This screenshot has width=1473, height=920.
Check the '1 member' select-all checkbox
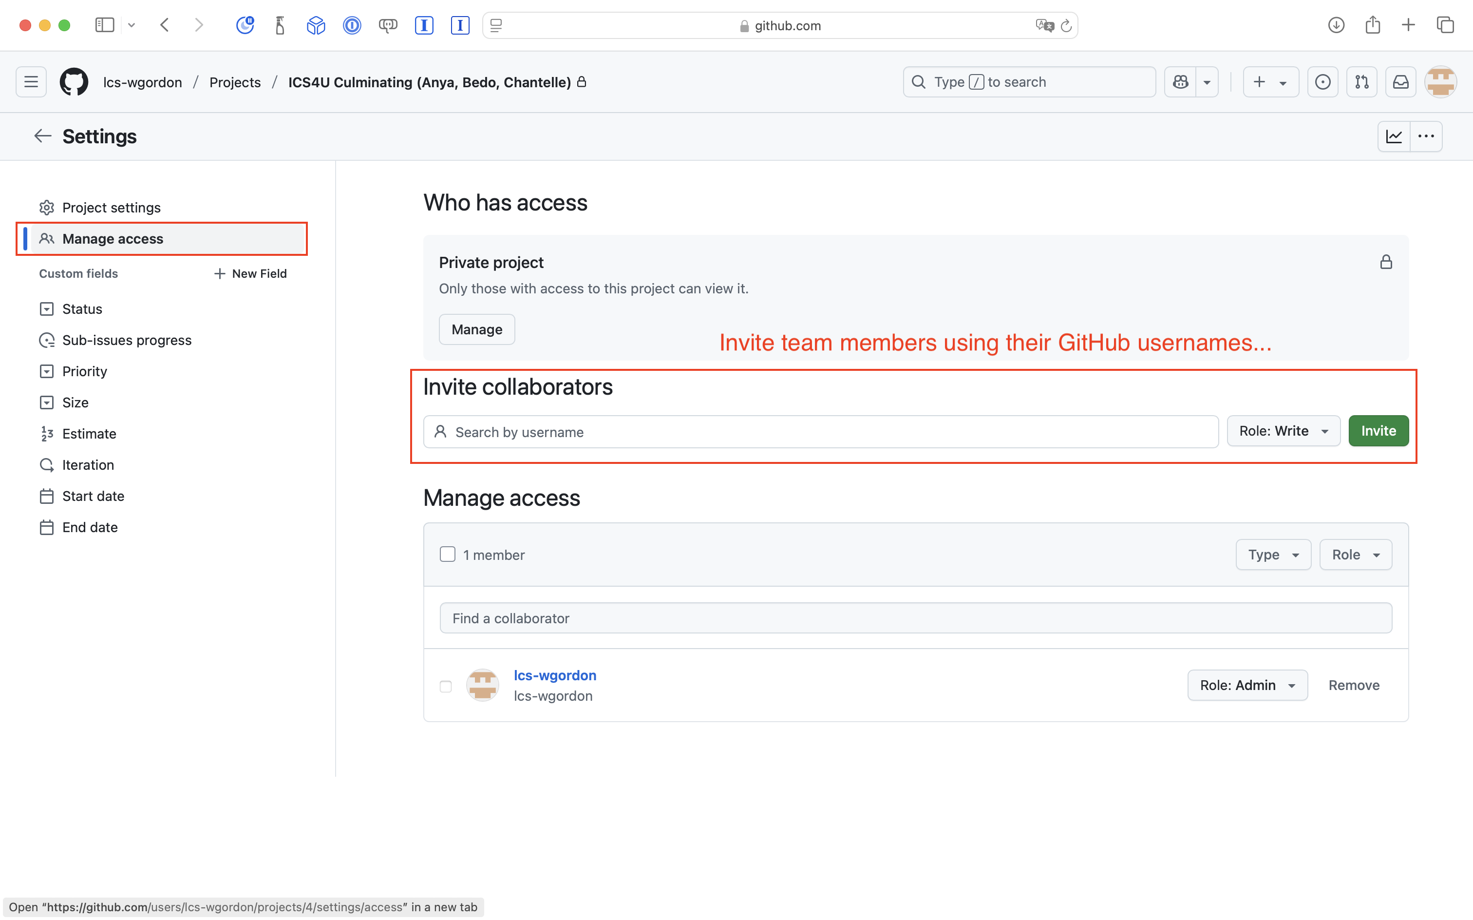tap(448, 555)
